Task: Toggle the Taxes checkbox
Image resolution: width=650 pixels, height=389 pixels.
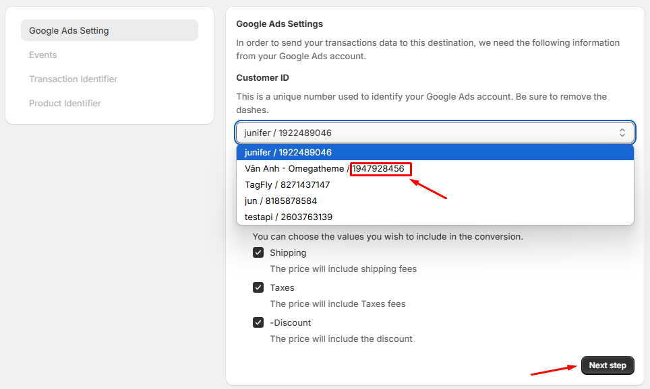Action: tap(258, 287)
